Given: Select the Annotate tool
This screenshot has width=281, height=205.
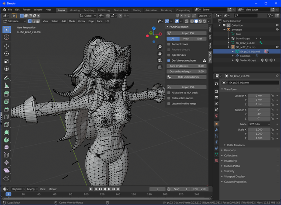Looking at the screenshot, I should 7,78.
